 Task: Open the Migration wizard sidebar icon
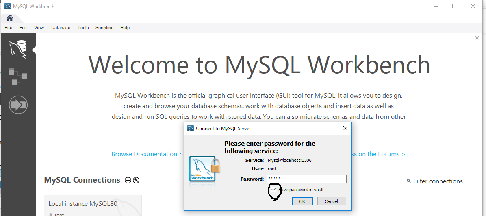(18, 105)
